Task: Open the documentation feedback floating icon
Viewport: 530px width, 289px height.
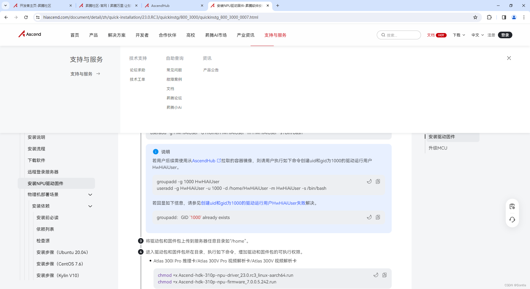Action: [x=512, y=206]
